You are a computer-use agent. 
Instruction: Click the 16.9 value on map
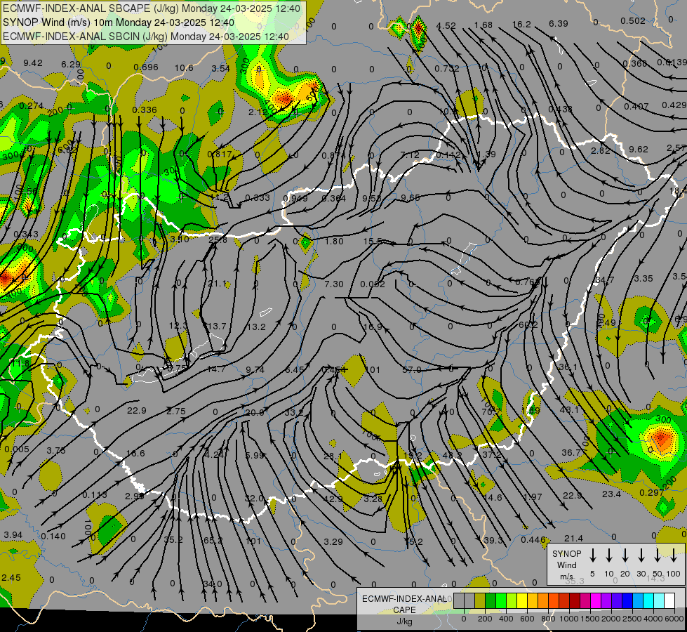click(x=373, y=327)
